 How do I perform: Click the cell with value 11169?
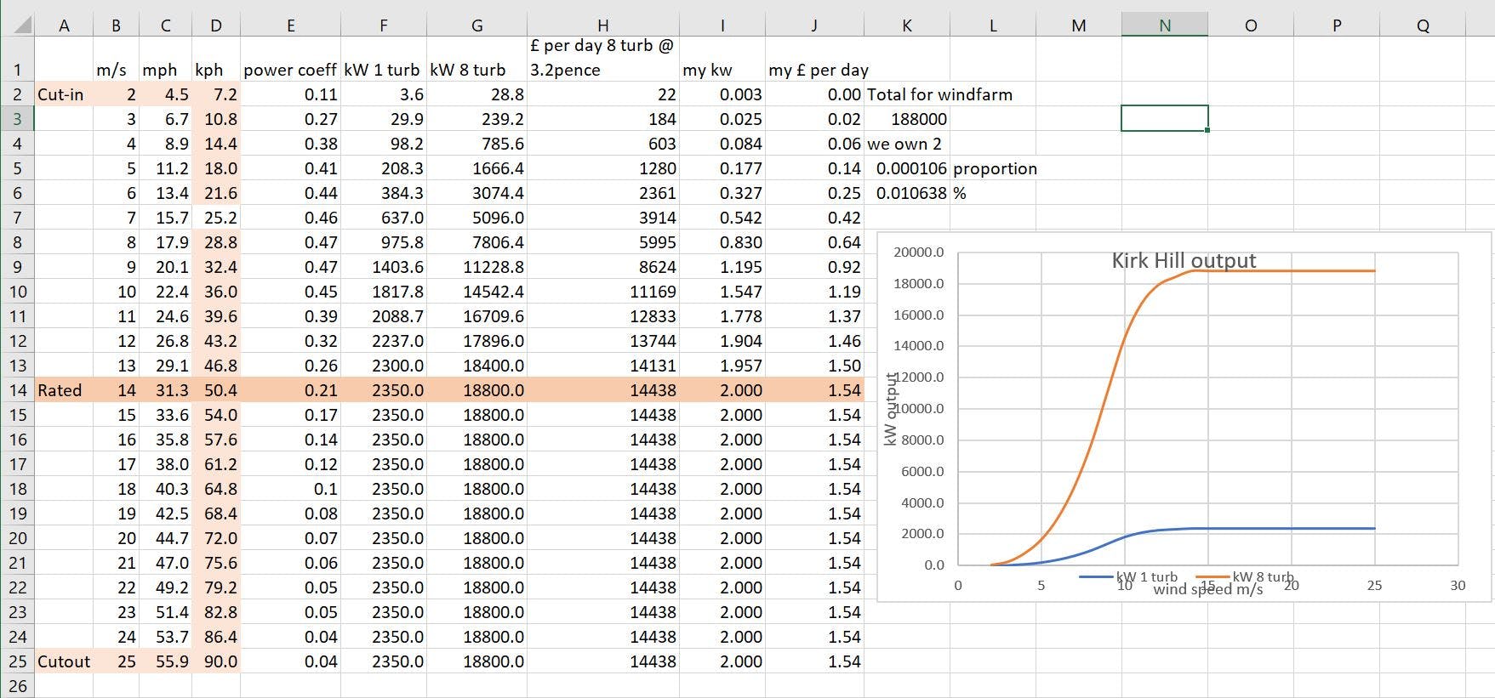coord(603,292)
